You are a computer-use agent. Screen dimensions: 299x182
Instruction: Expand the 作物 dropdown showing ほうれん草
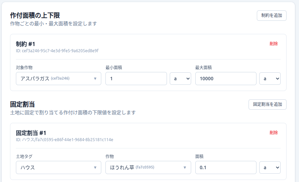click(x=148, y=167)
